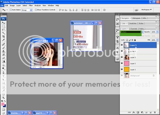Select the Layer 3 thumbnail
The height and width of the screenshot is (115, 160).
coord(127,57)
